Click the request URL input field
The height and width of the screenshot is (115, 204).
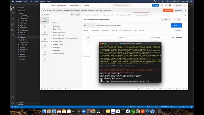[133, 26]
